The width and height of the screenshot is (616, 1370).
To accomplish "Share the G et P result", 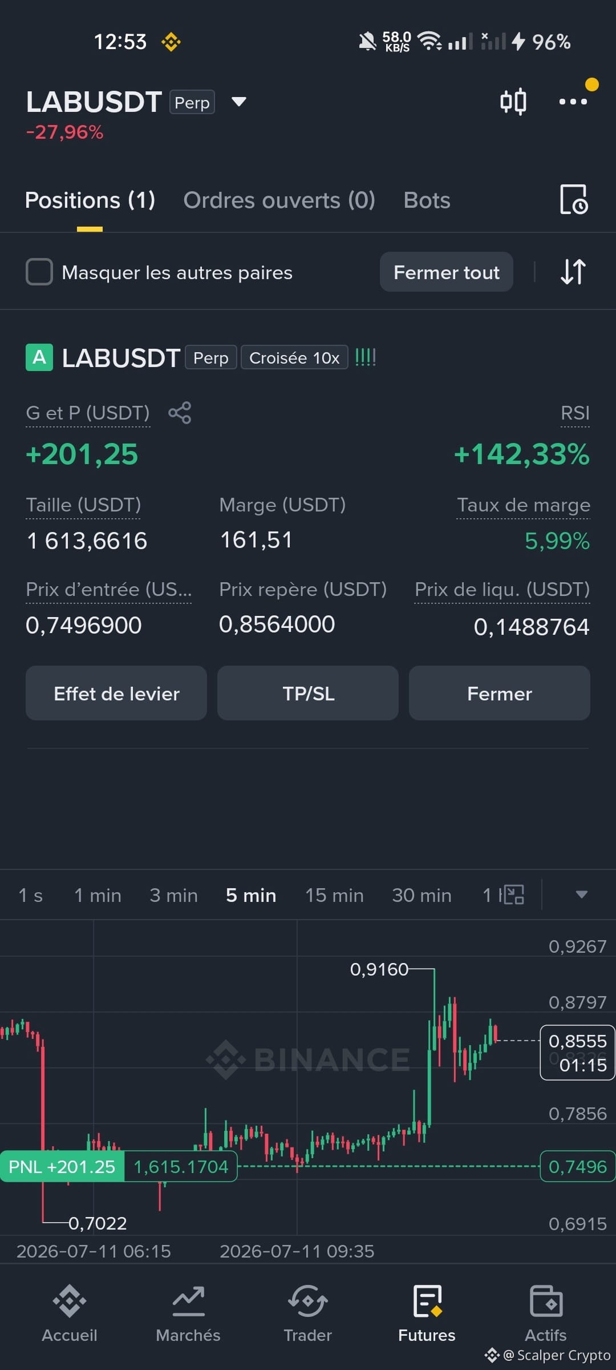I will [x=180, y=412].
